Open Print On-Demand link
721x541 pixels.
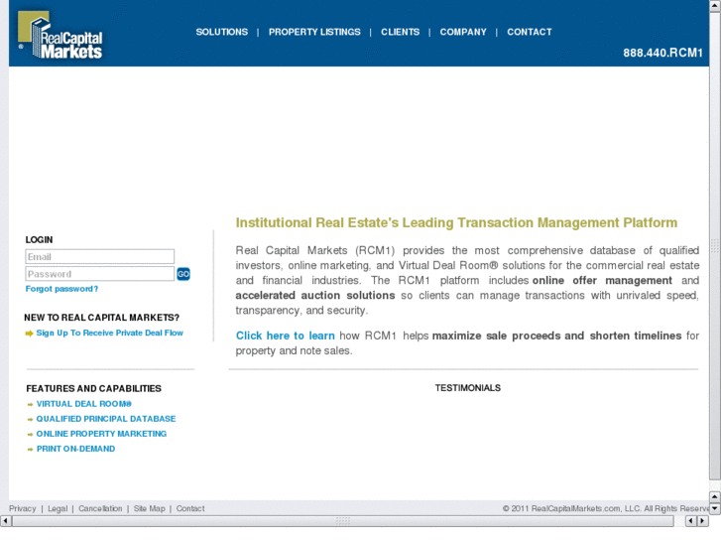click(75, 449)
